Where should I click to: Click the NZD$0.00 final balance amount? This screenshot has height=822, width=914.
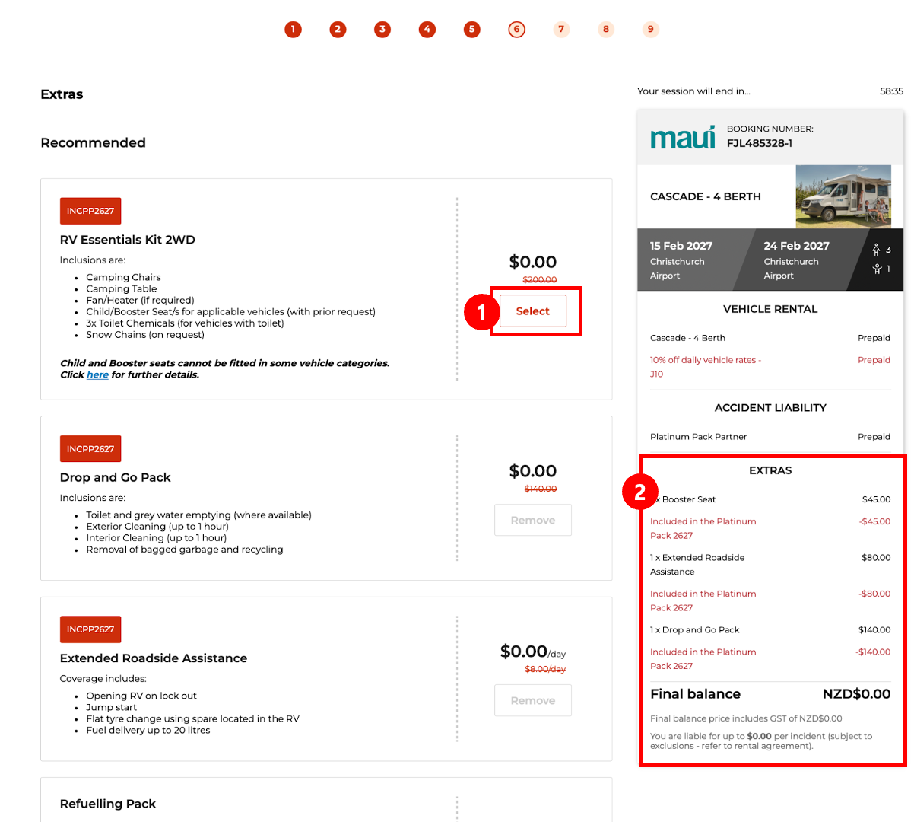856,694
